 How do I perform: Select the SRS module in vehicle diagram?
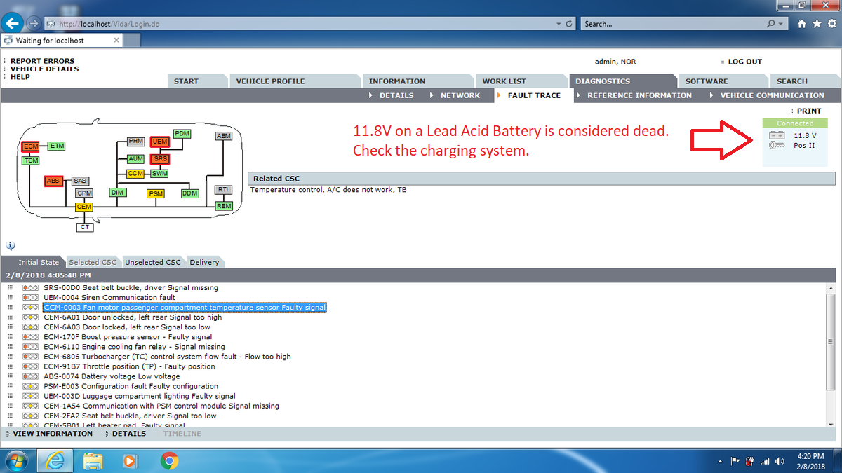[160, 159]
